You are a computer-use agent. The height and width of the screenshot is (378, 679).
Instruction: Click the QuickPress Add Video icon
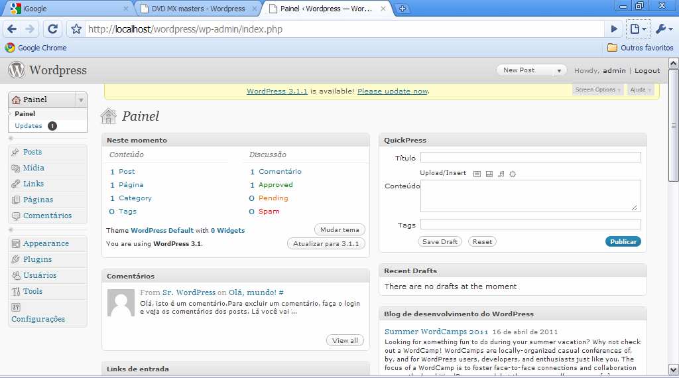489,174
